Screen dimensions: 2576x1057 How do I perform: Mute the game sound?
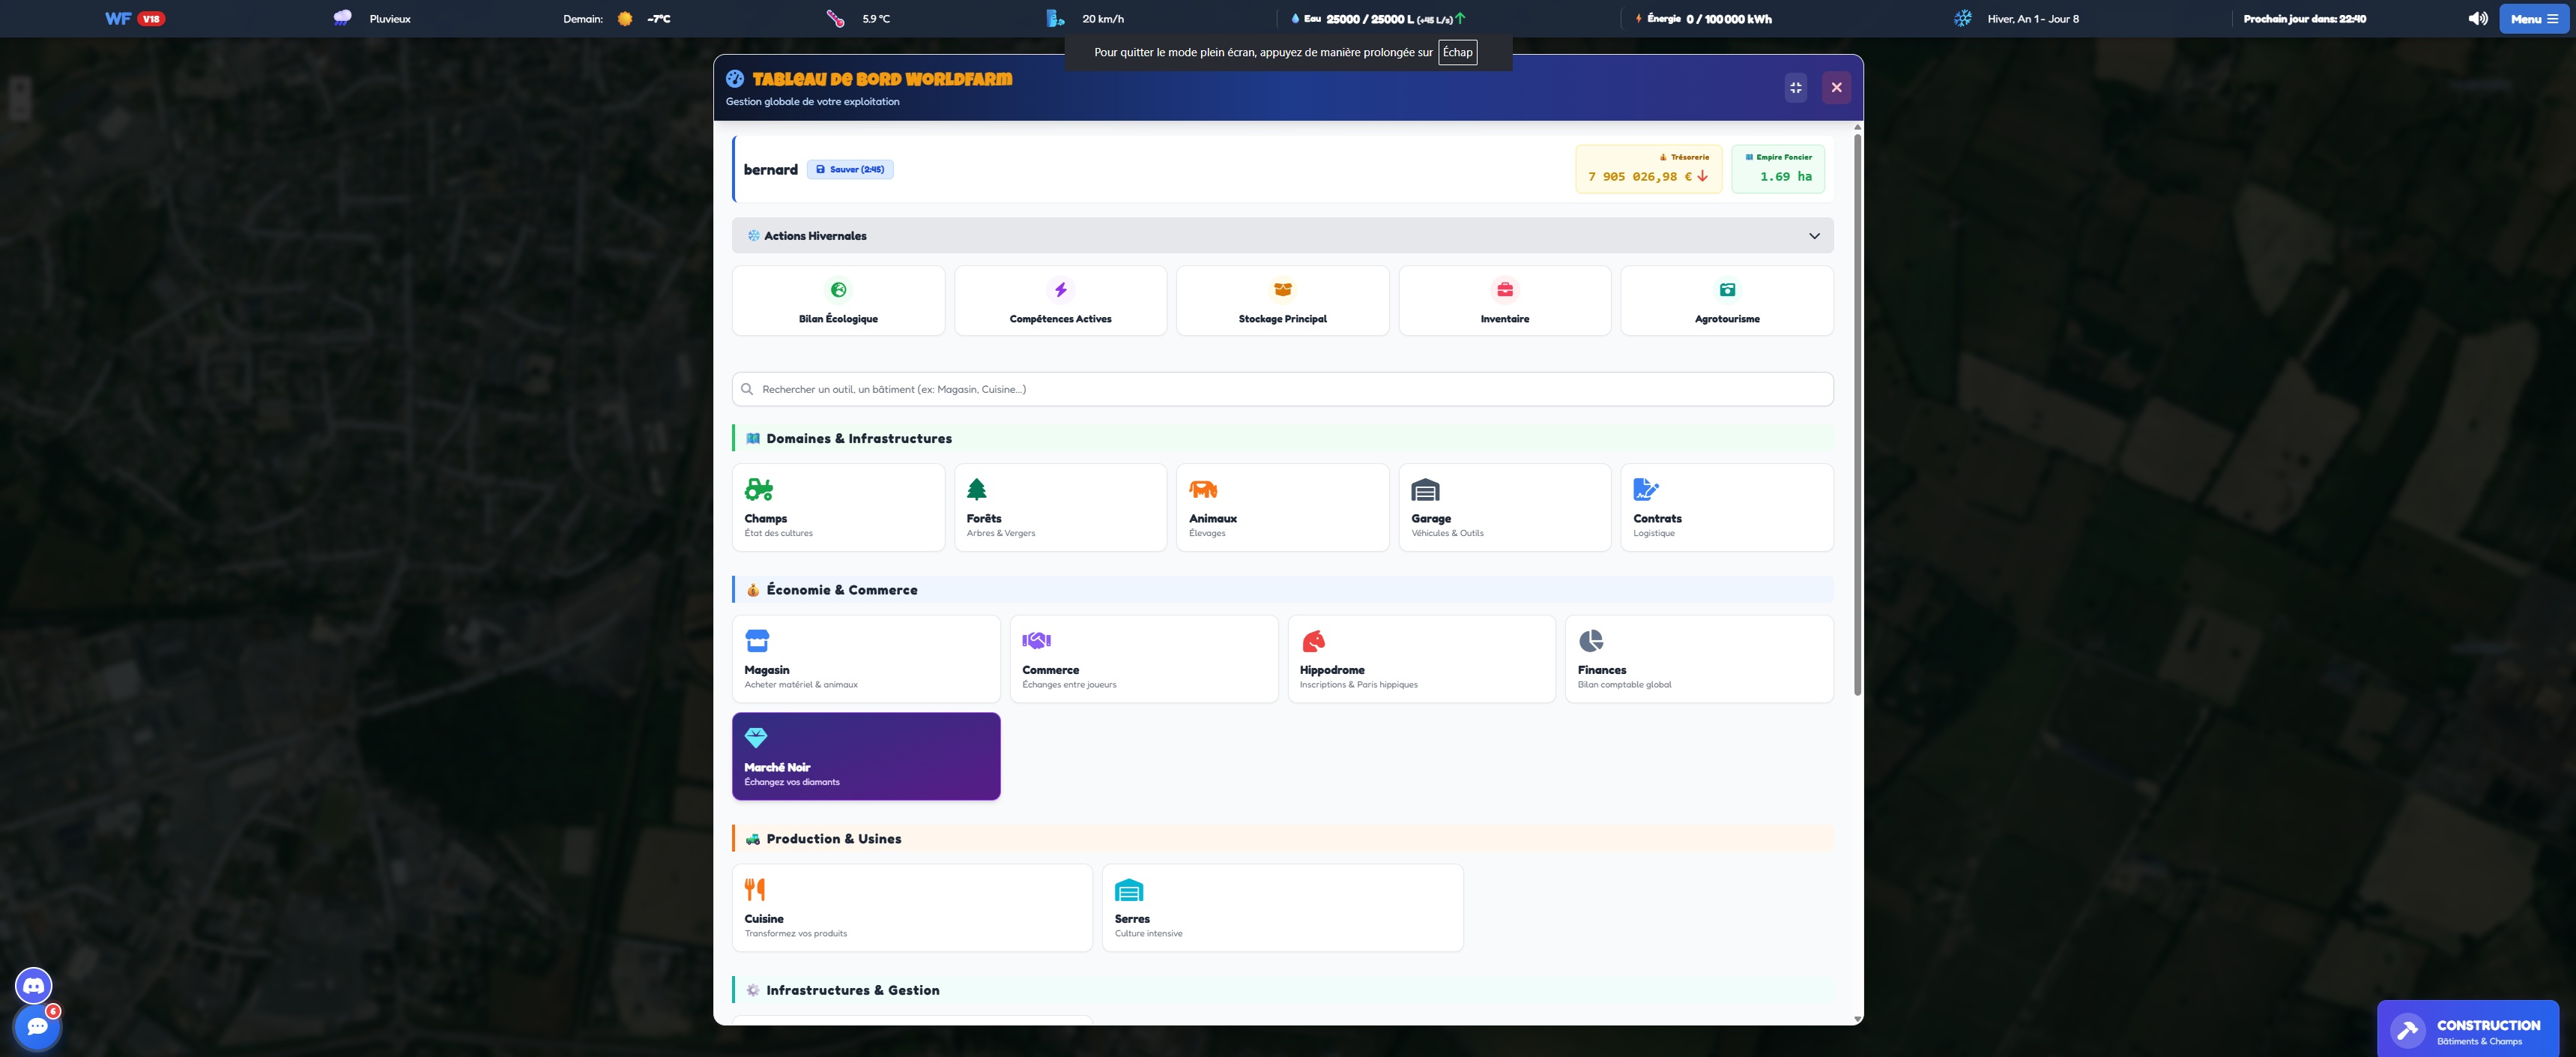pos(2478,18)
